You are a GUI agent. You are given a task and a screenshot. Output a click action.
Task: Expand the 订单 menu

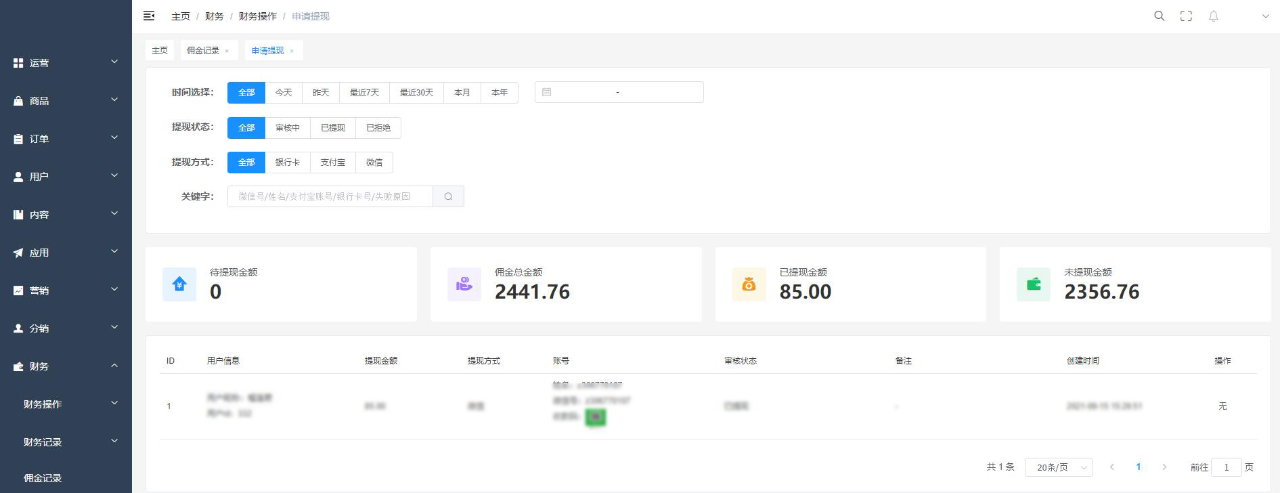(66, 138)
